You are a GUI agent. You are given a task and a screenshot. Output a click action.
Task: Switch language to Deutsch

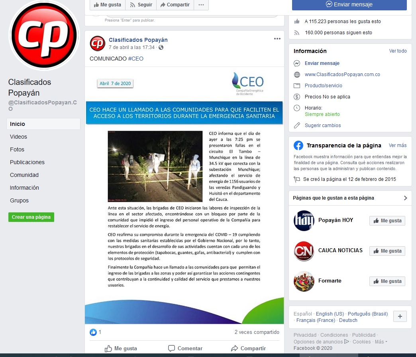[348, 320]
